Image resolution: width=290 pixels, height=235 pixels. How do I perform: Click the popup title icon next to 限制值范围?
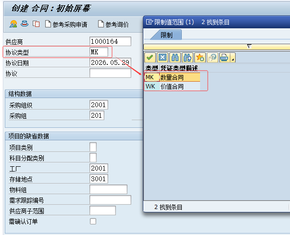click(150, 22)
